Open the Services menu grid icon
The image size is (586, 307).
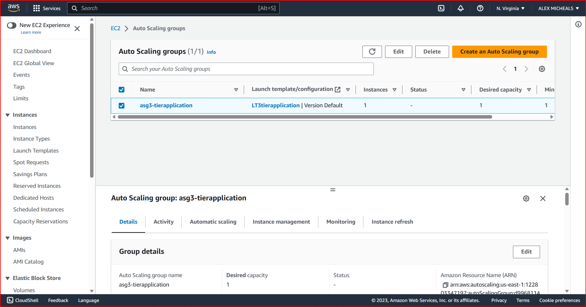(37, 8)
